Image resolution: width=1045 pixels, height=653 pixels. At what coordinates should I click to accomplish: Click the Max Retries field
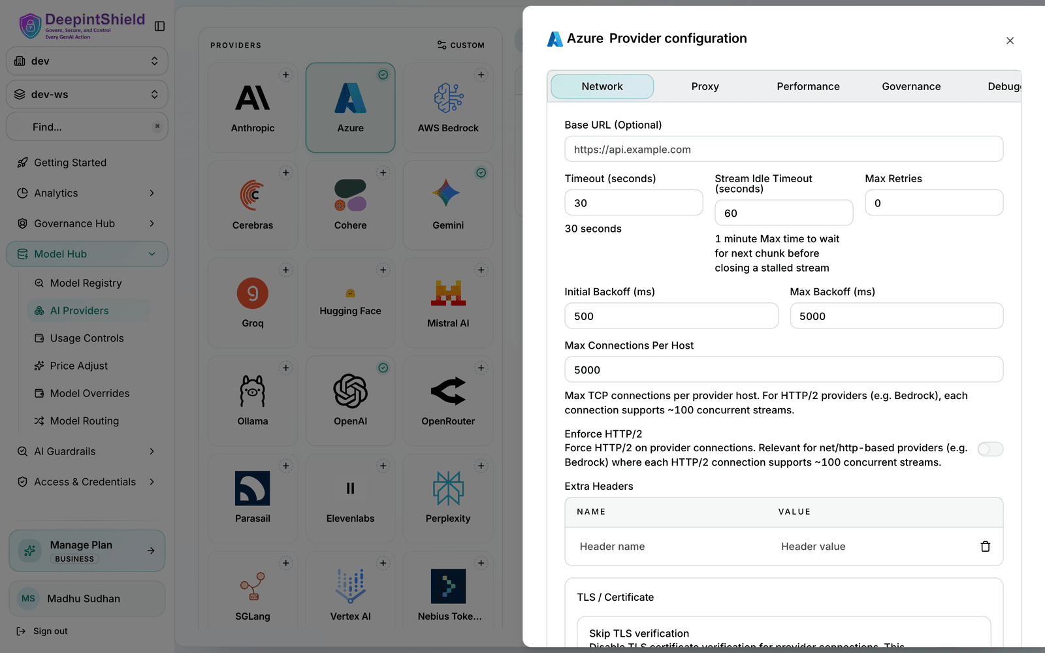[934, 202]
